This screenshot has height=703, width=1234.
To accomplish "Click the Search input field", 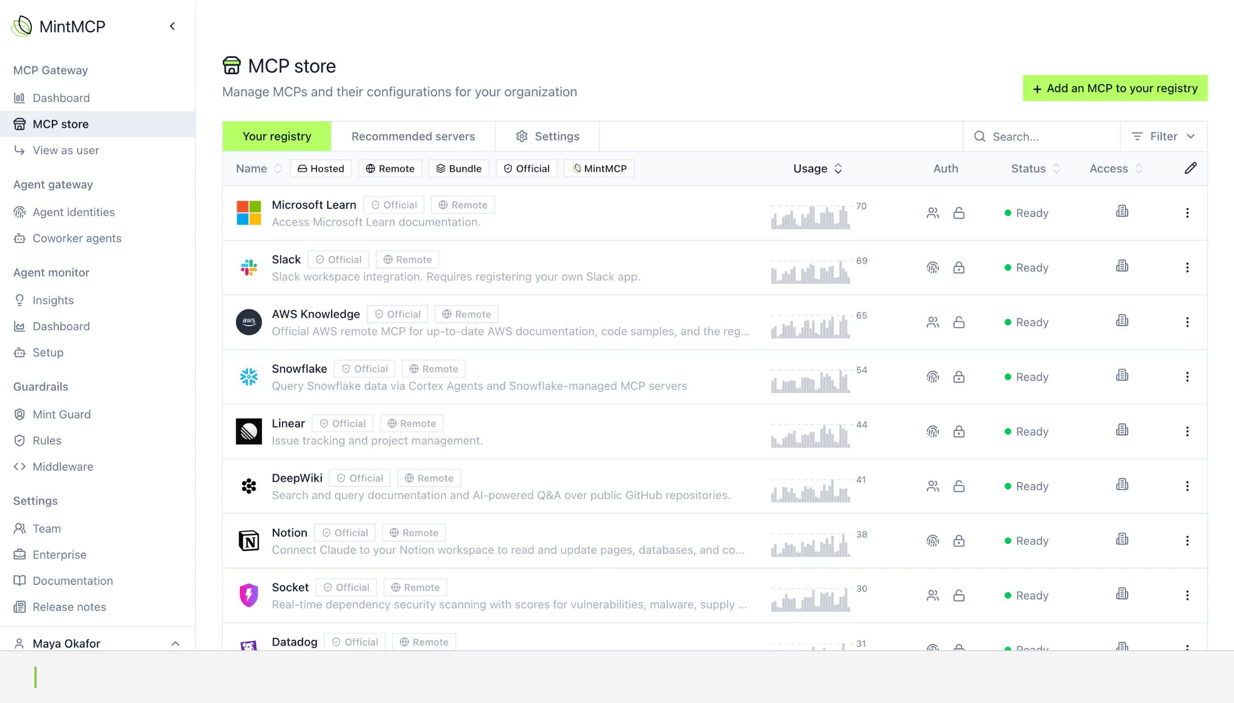I will [x=1042, y=136].
